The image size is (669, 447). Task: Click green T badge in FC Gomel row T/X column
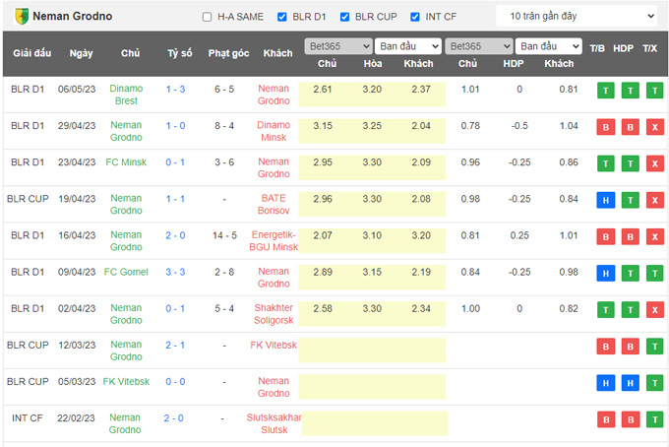tap(650, 274)
